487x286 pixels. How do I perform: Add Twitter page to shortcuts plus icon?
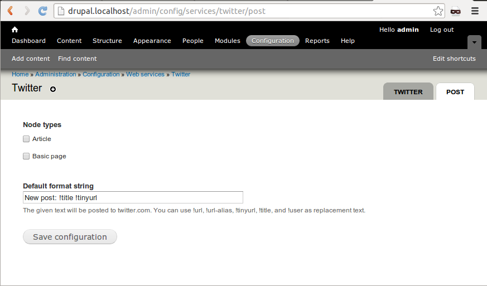click(x=53, y=89)
